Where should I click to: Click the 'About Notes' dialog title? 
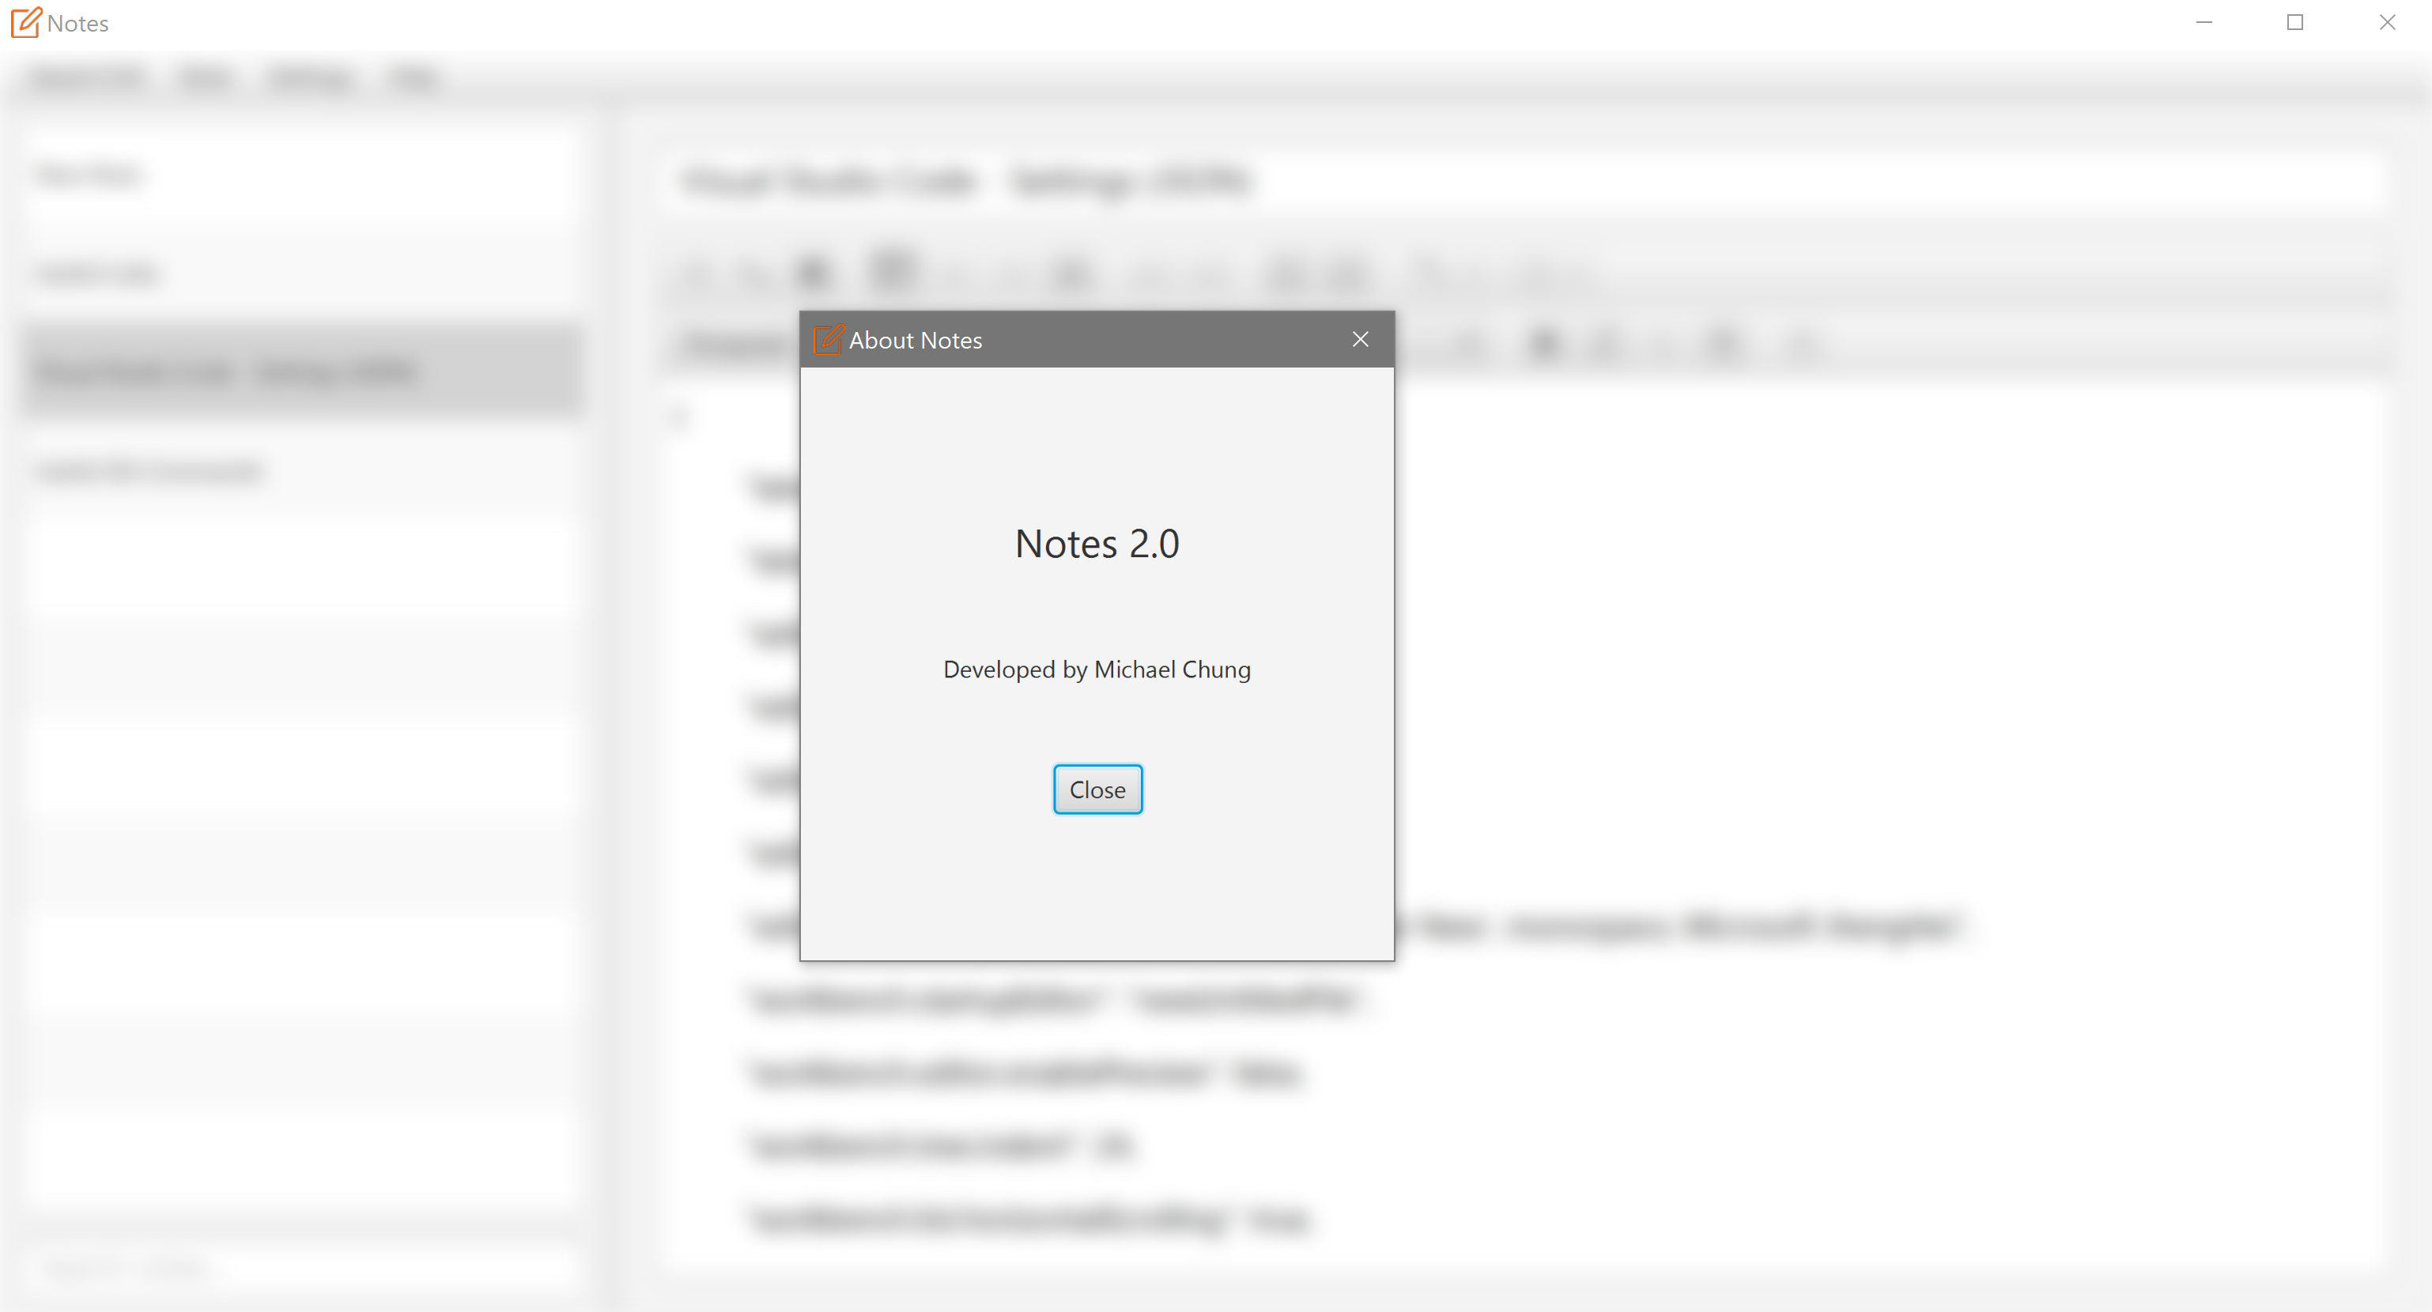(x=916, y=340)
